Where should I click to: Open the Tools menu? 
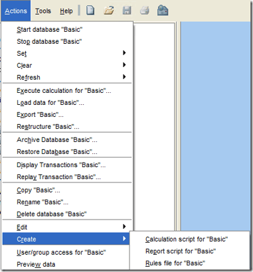pyautogui.click(x=43, y=11)
